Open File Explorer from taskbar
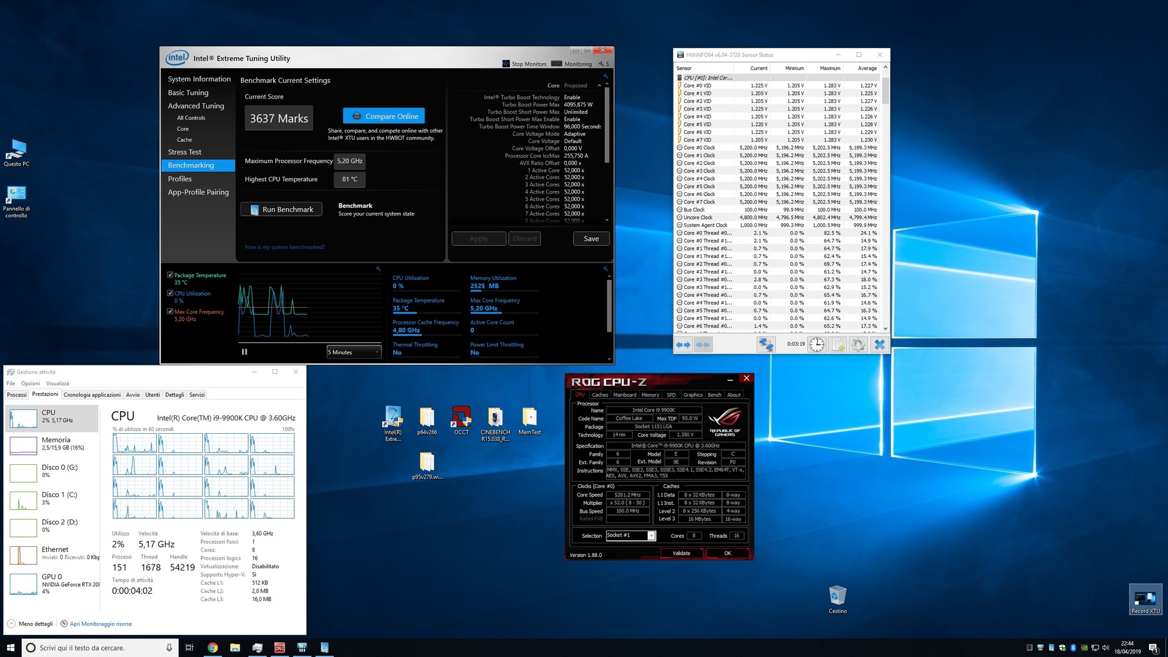Image resolution: width=1168 pixels, height=657 pixels. 235,647
